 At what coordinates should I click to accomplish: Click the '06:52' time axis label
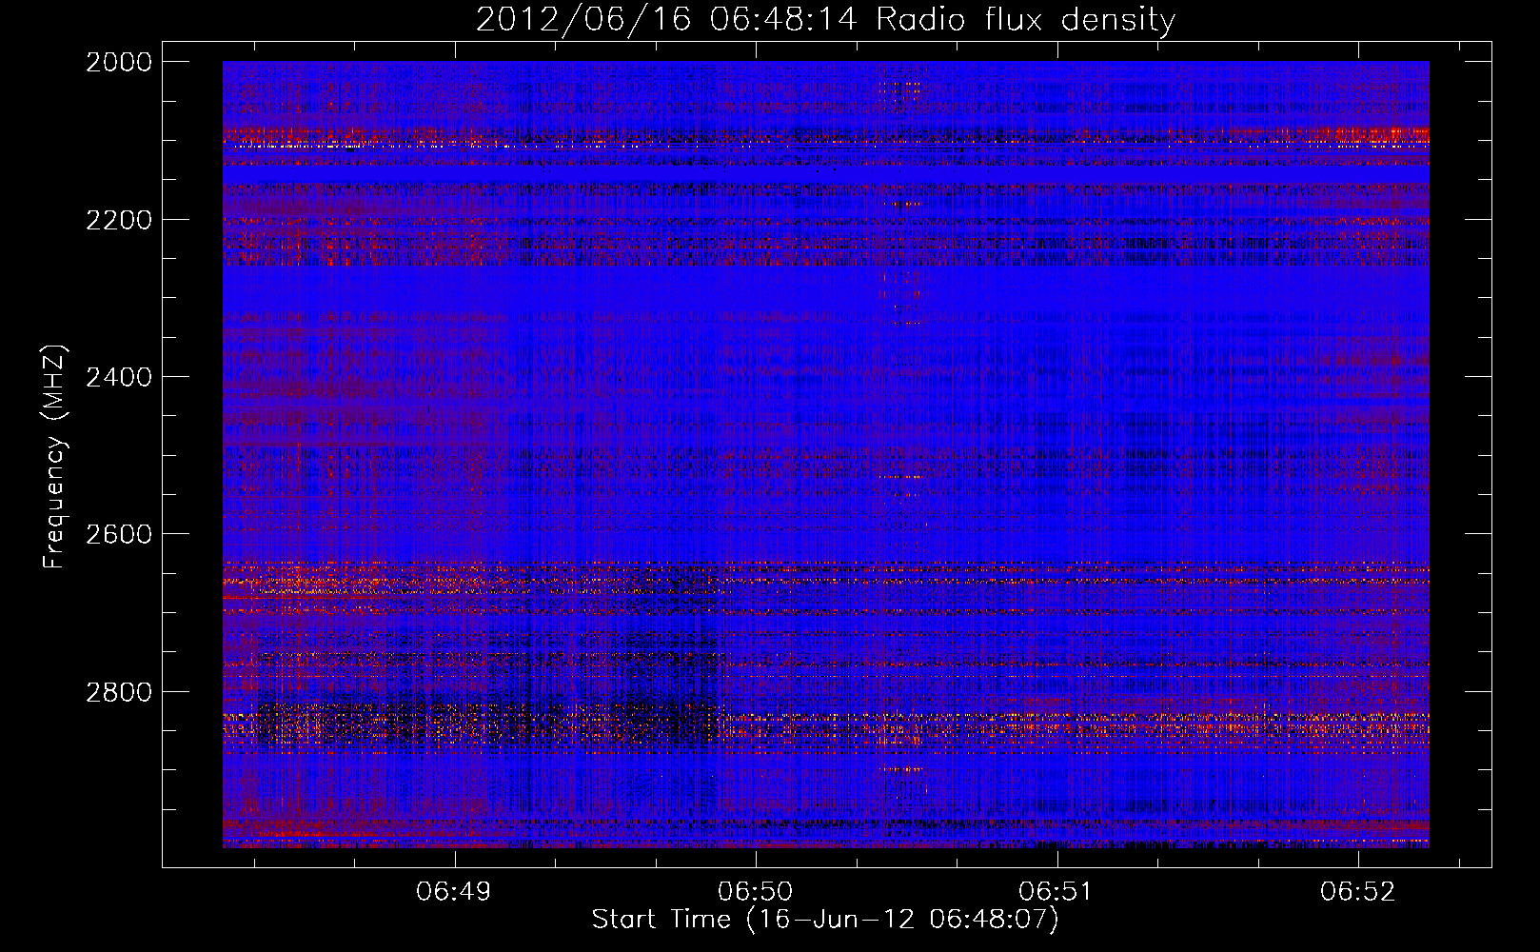coord(1357,892)
